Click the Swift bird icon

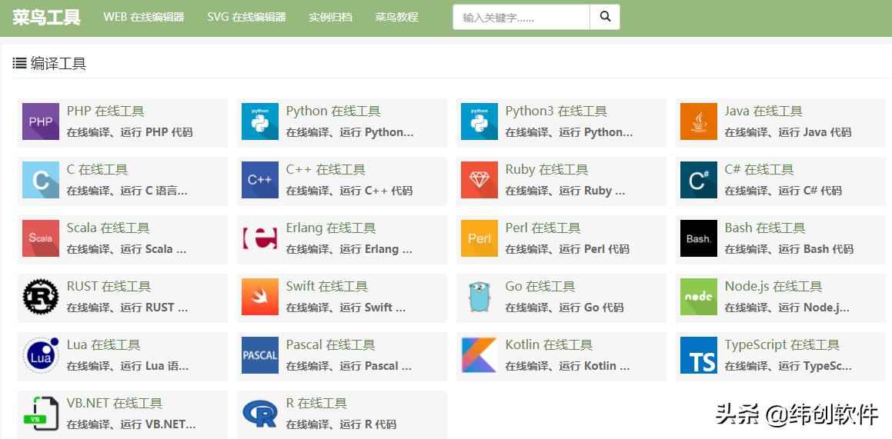tap(260, 297)
